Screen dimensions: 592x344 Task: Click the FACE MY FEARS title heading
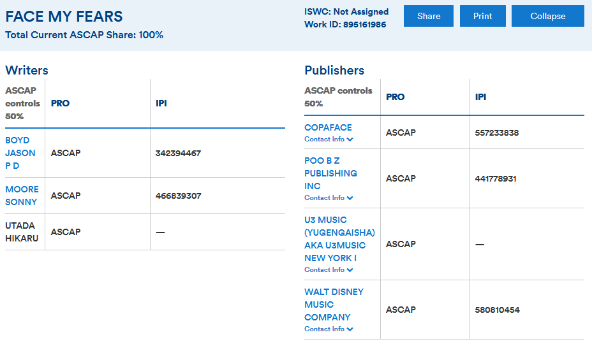tap(64, 17)
